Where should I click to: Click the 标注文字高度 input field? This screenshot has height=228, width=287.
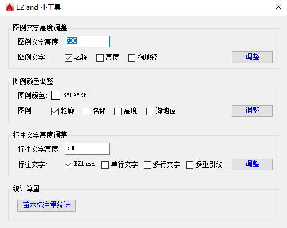(87, 148)
